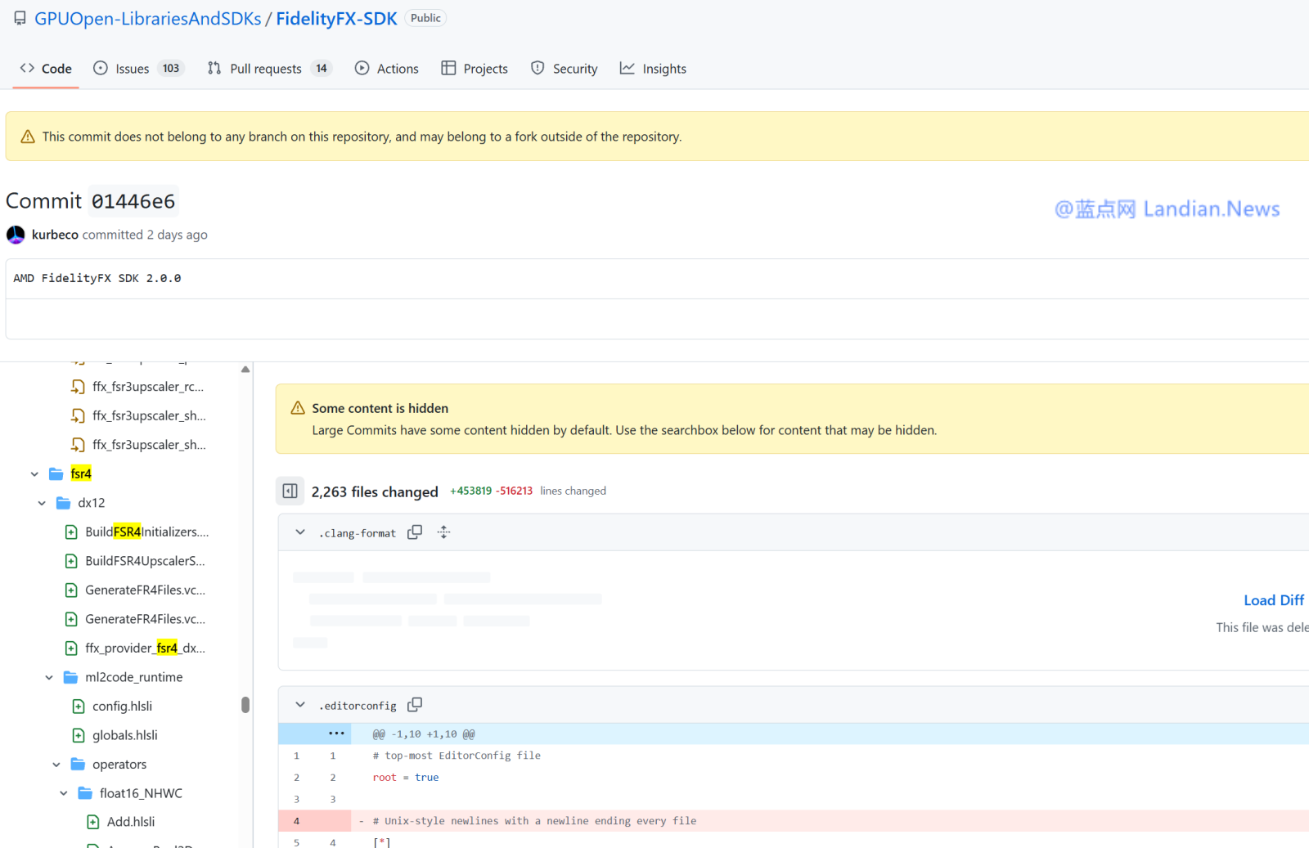This screenshot has width=1309, height=848.
Task: Click Load Diff for .clang-format
Action: 1273,600
